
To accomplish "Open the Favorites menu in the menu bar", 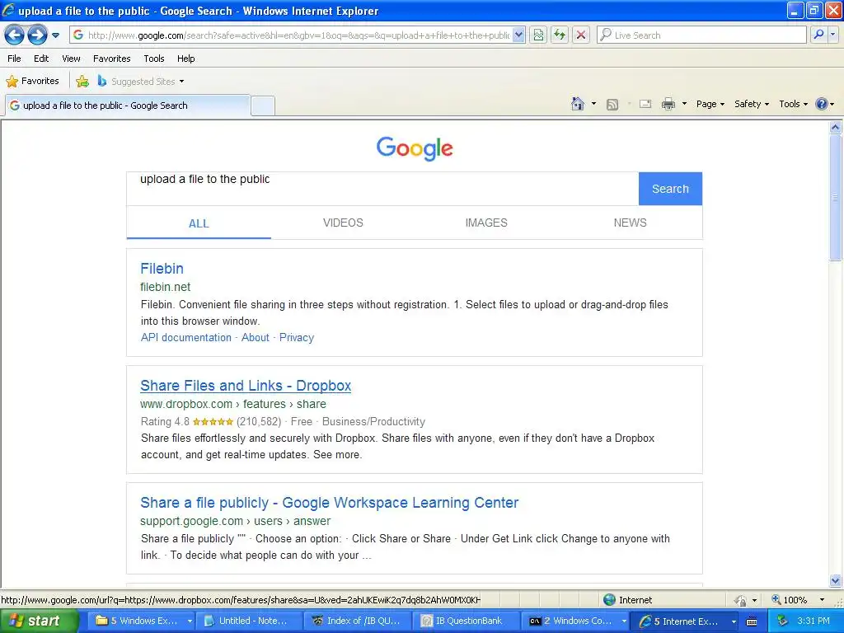I will (112, 59).
